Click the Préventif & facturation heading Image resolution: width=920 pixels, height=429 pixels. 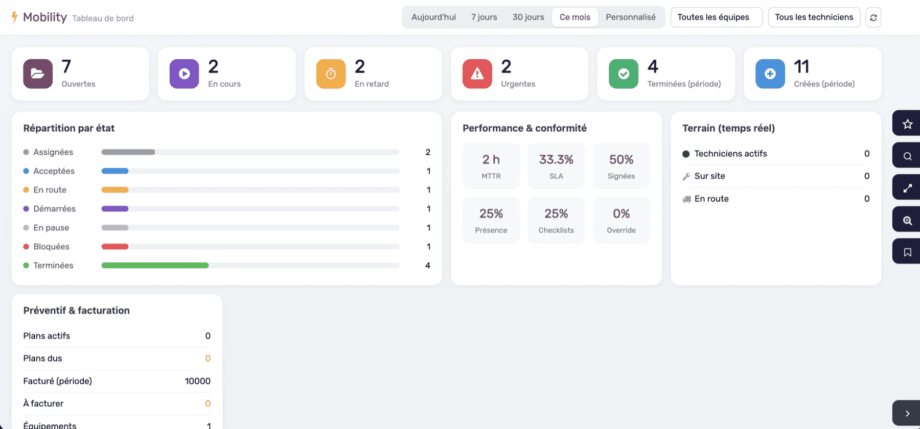(x=76, y=311)
